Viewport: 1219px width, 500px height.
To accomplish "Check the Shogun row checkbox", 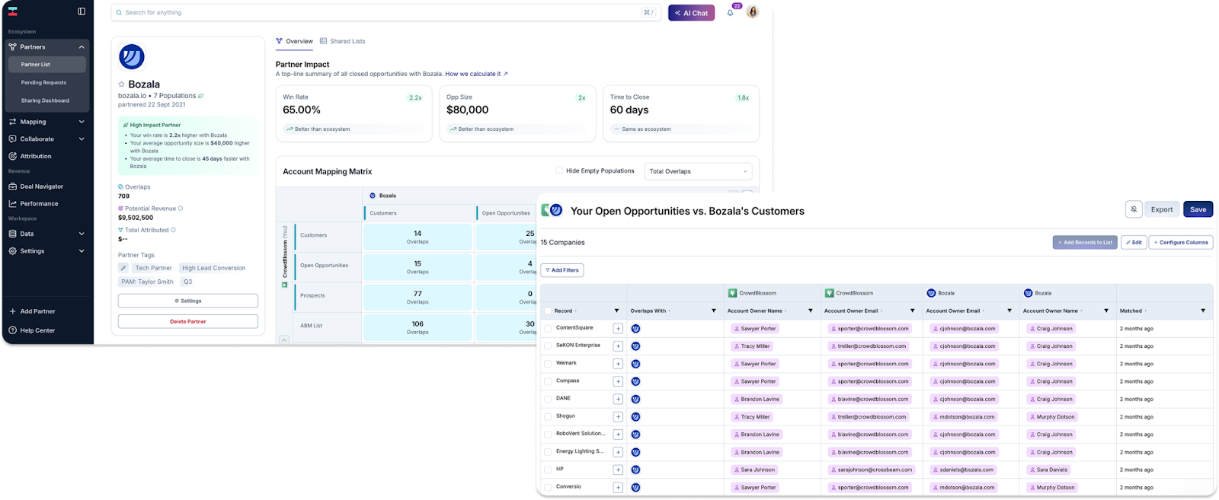I will 547,416.
